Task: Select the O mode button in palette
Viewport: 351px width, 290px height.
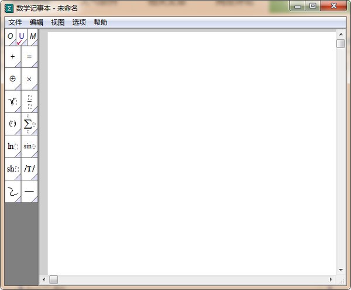Action: [11, 37]
